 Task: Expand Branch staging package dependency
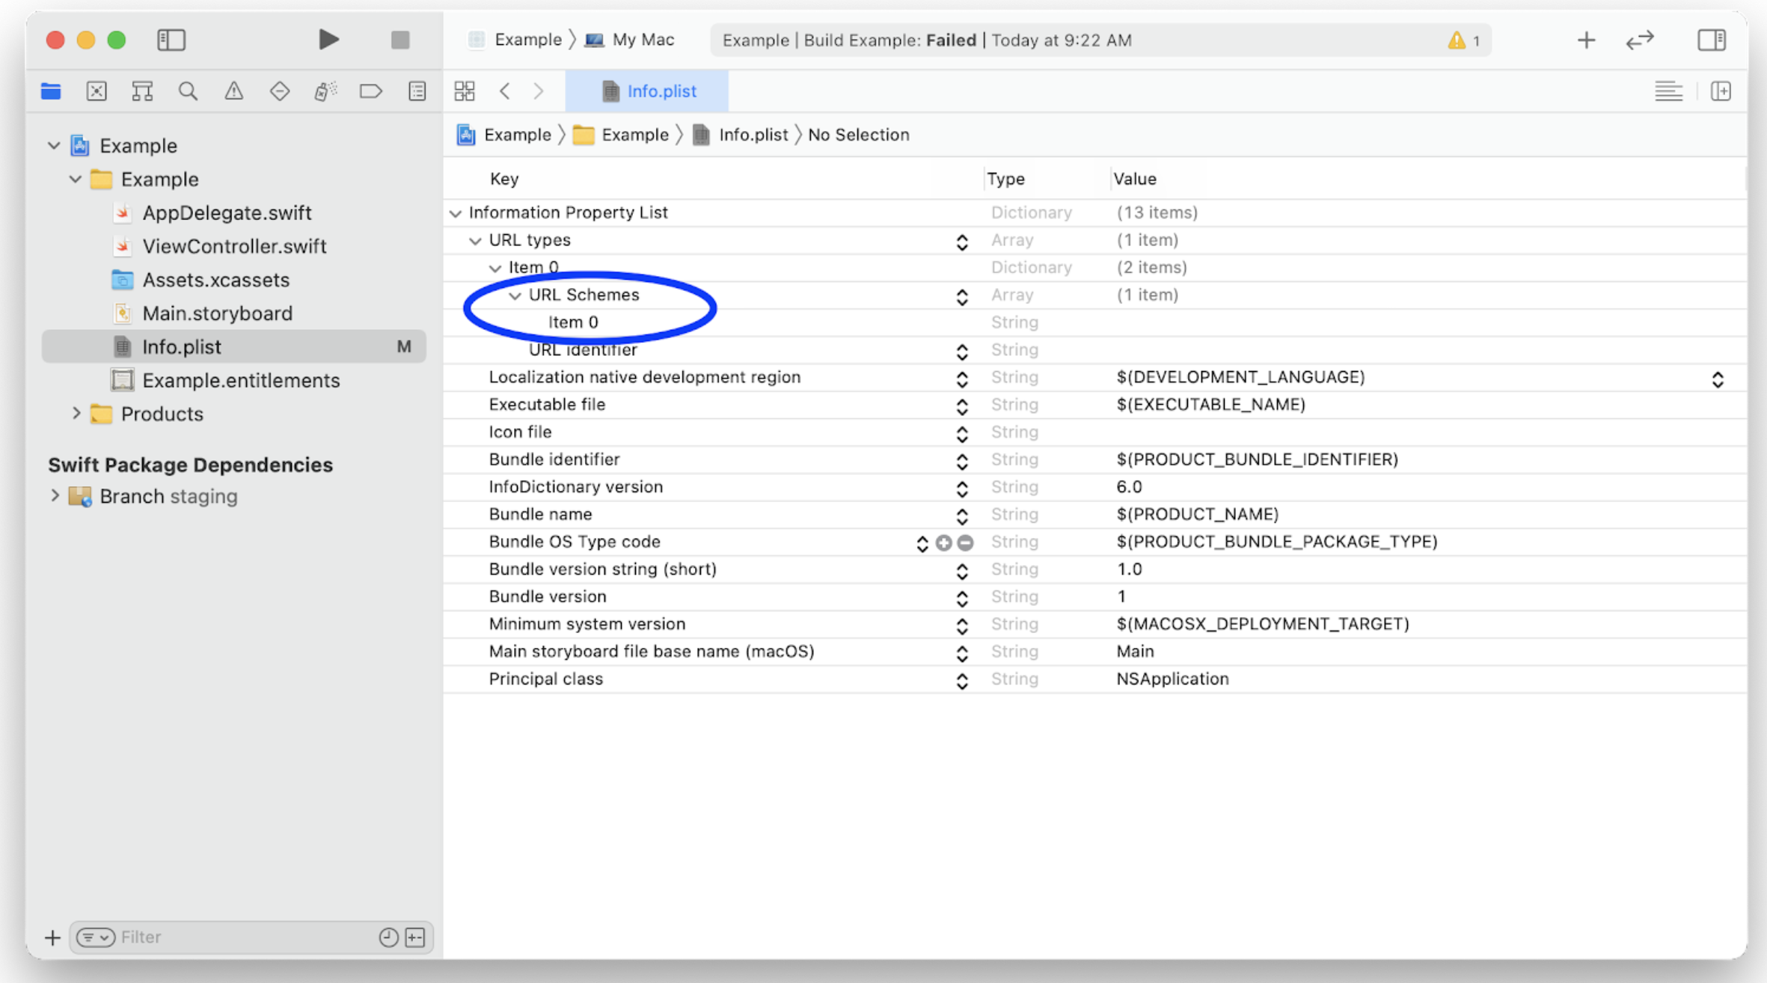55,495
